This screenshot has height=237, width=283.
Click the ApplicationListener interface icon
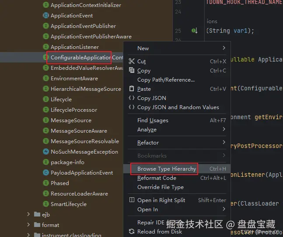click(x=46, y=47)
